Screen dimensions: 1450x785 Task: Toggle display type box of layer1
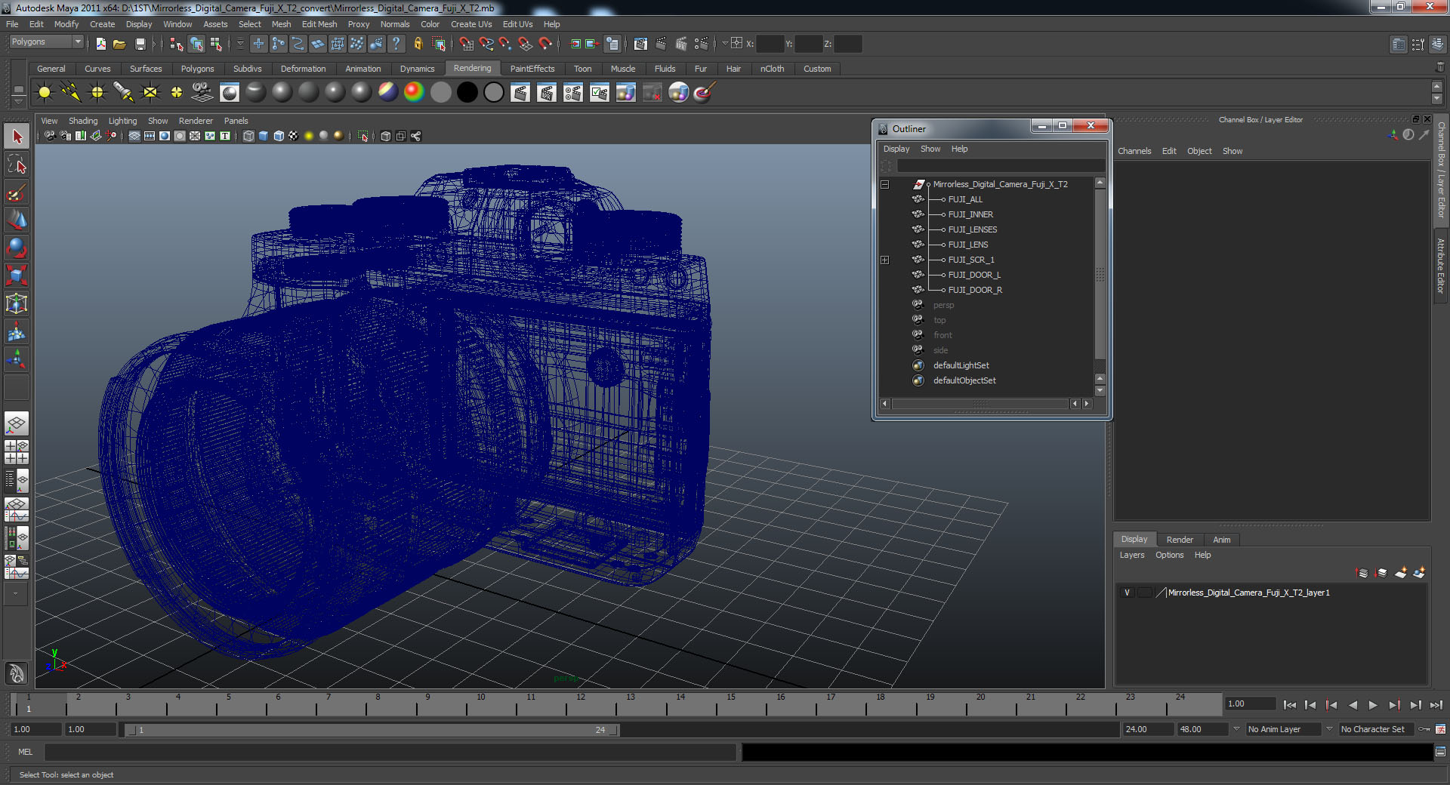1145,593
